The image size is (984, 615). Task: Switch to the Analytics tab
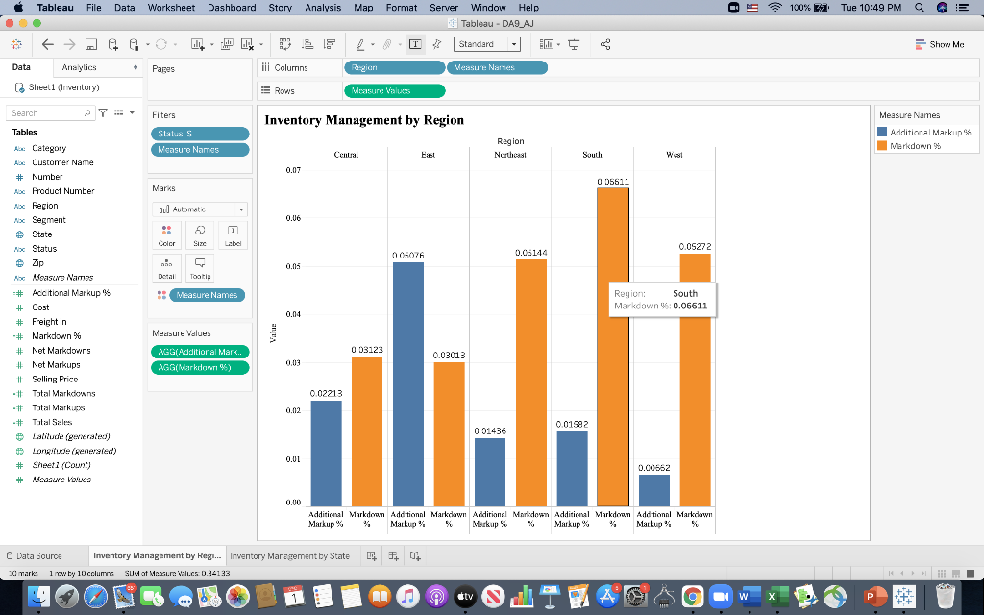click(x=81, y=68)
